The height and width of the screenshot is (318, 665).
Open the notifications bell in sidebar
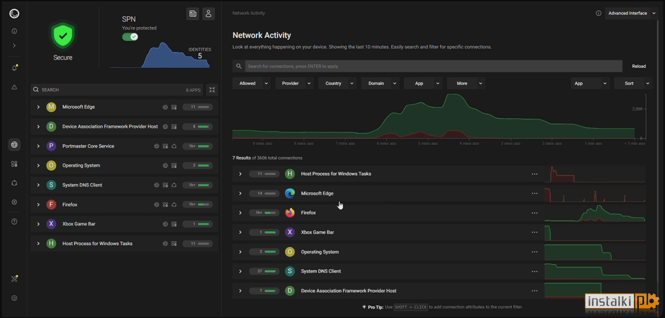(14, 68)
